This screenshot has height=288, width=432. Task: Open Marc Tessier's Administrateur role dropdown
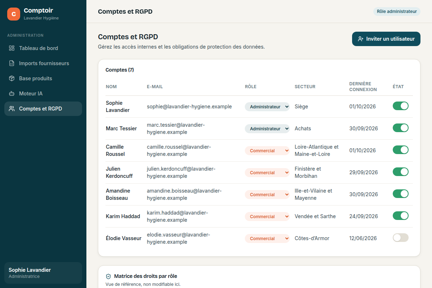tap(267, 129)
